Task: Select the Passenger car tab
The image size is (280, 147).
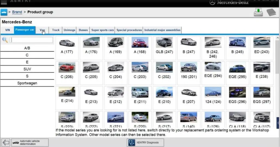Action: [x=25, y=30]
